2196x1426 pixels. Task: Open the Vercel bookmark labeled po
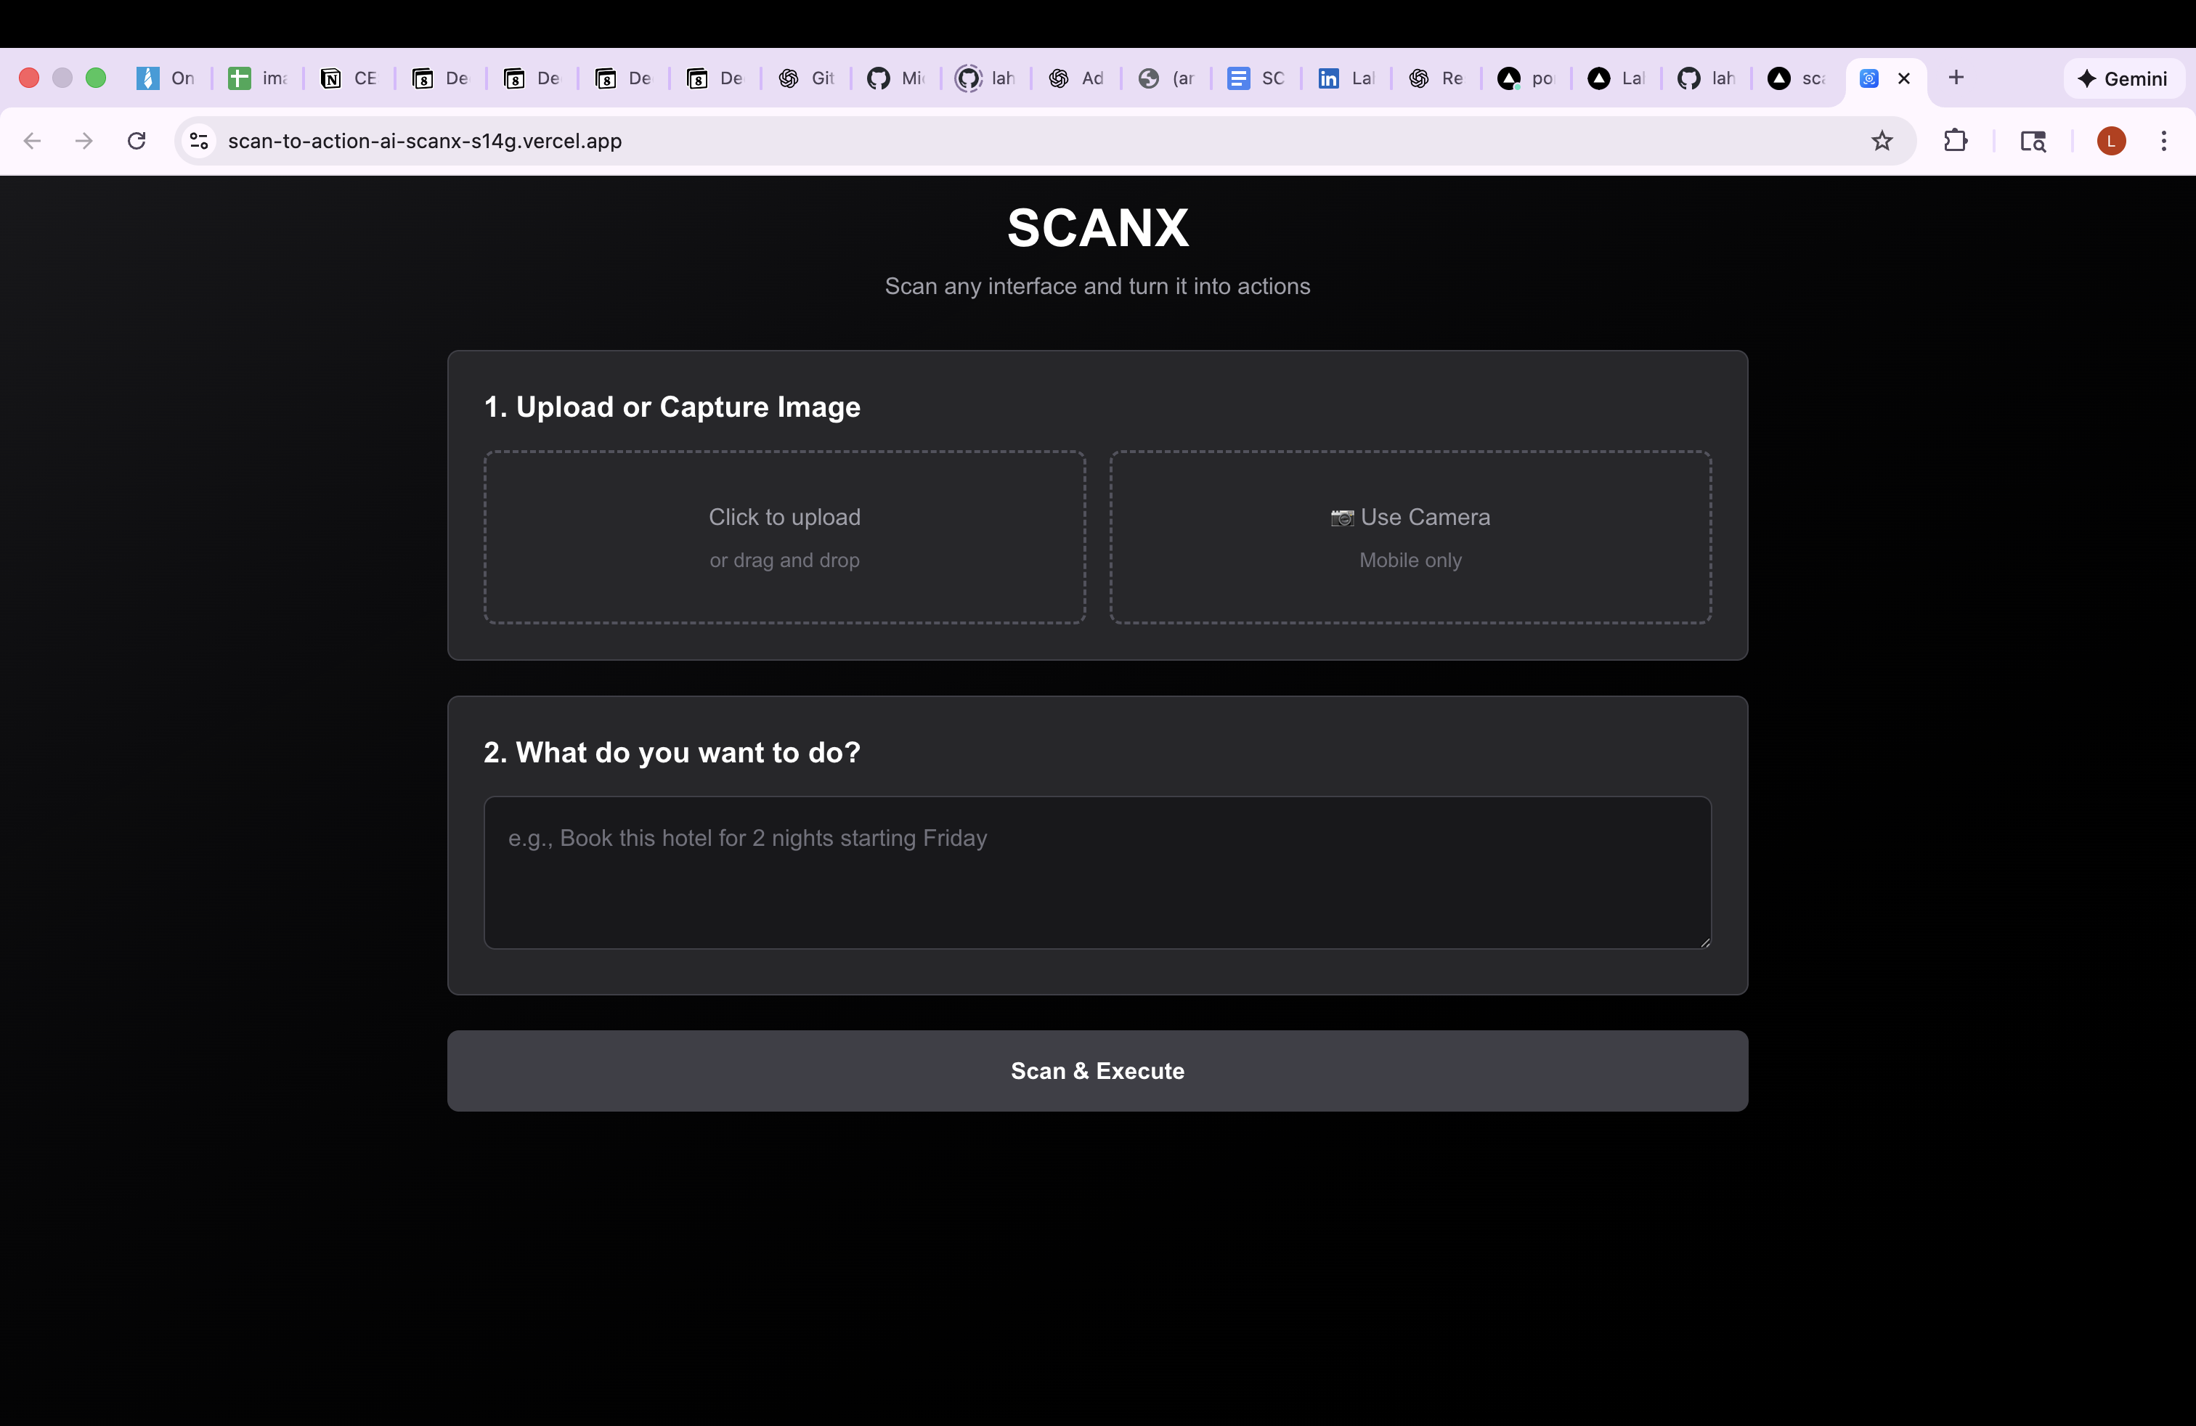coord(1524,78)
